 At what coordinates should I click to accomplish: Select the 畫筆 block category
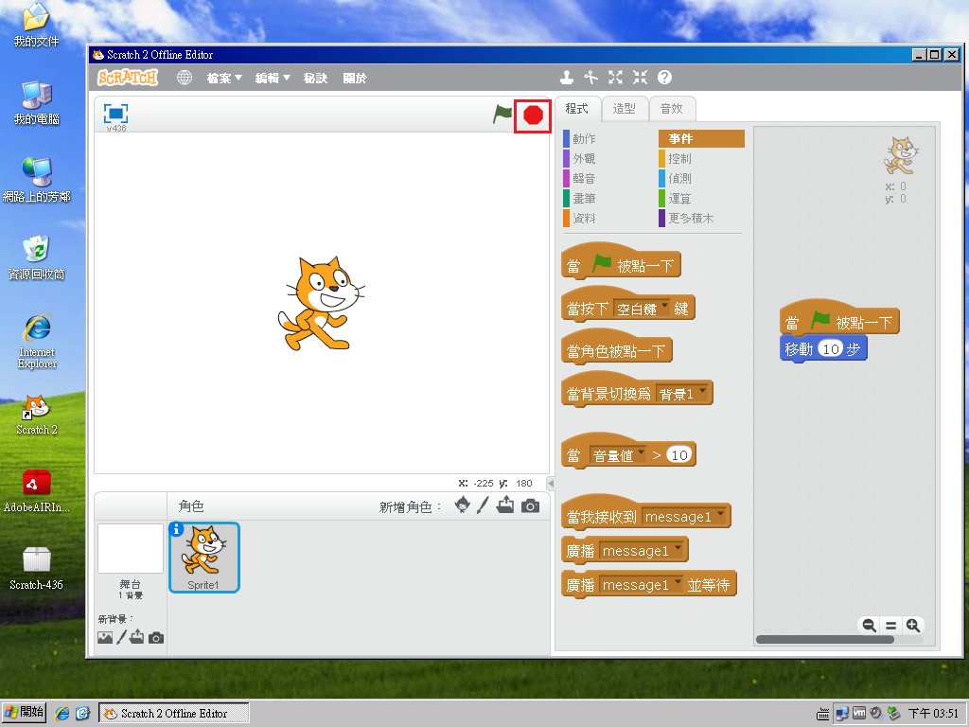[x=580, y=199]
